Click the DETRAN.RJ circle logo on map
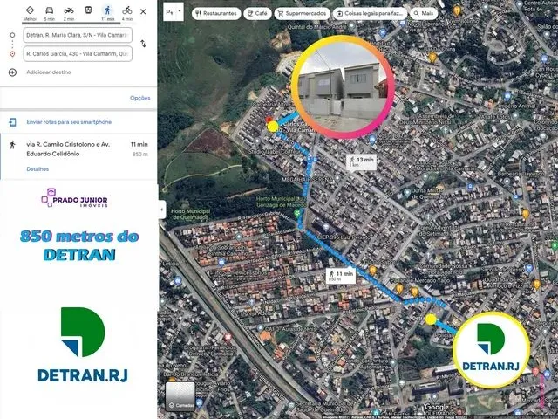Screen dimensions: 558x419 (491, 349)
